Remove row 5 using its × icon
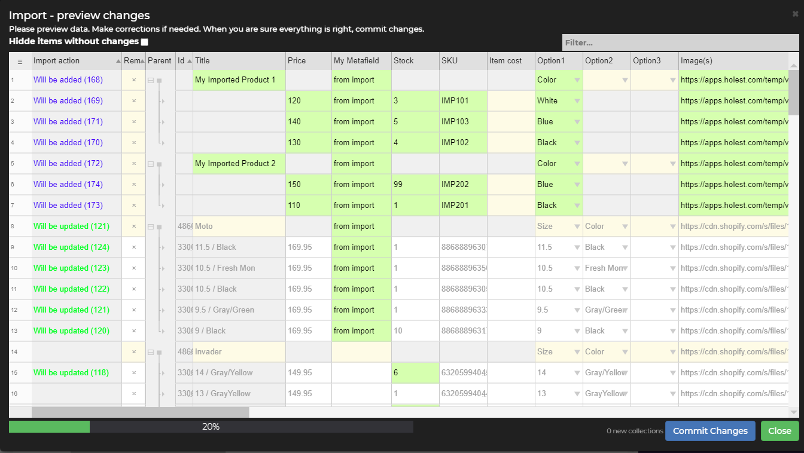This screenshot has width=804, height=453. click(x=134, y=164)
